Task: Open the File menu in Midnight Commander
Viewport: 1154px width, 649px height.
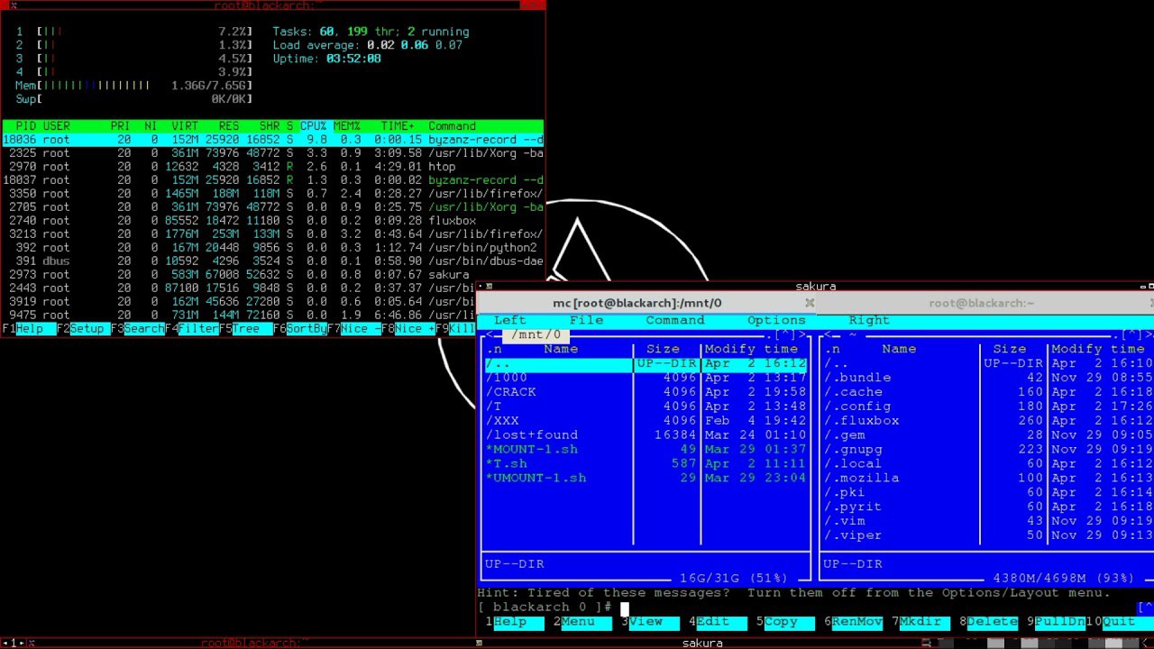Action: click(x=586, y=320)
